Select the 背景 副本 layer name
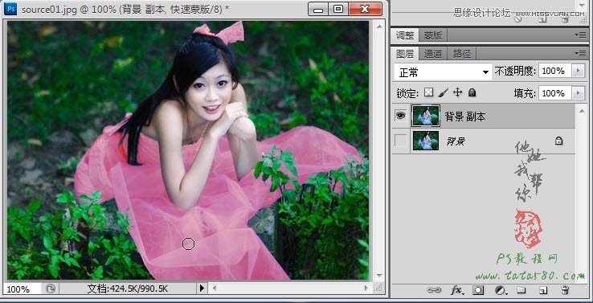This screenshot has height=303, width=593. pyautogui.click(x=464, y=117)
